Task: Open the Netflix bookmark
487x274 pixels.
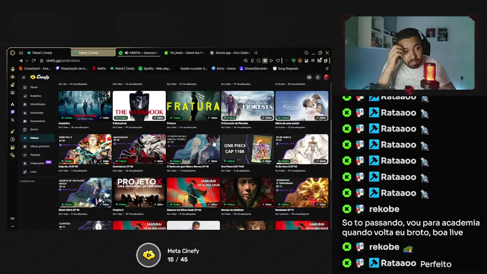Action: click(x=100, y=68)
